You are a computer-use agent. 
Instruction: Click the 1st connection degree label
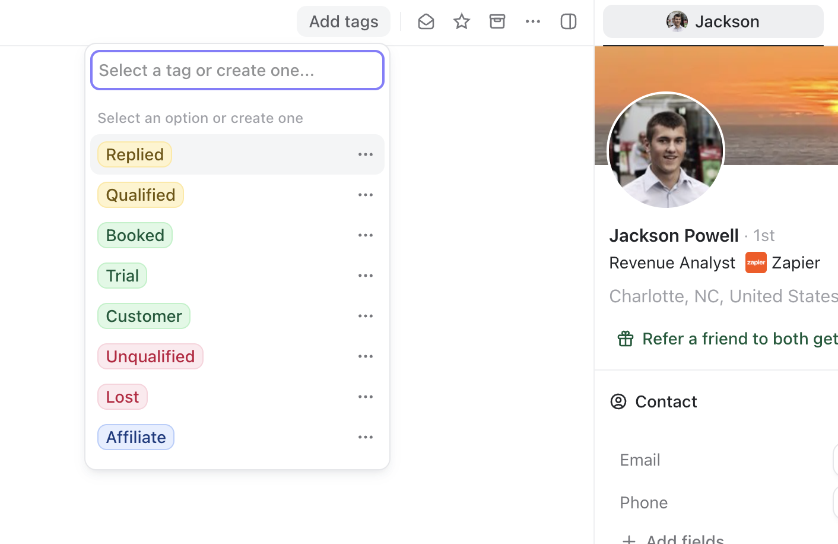pos(764,235)
